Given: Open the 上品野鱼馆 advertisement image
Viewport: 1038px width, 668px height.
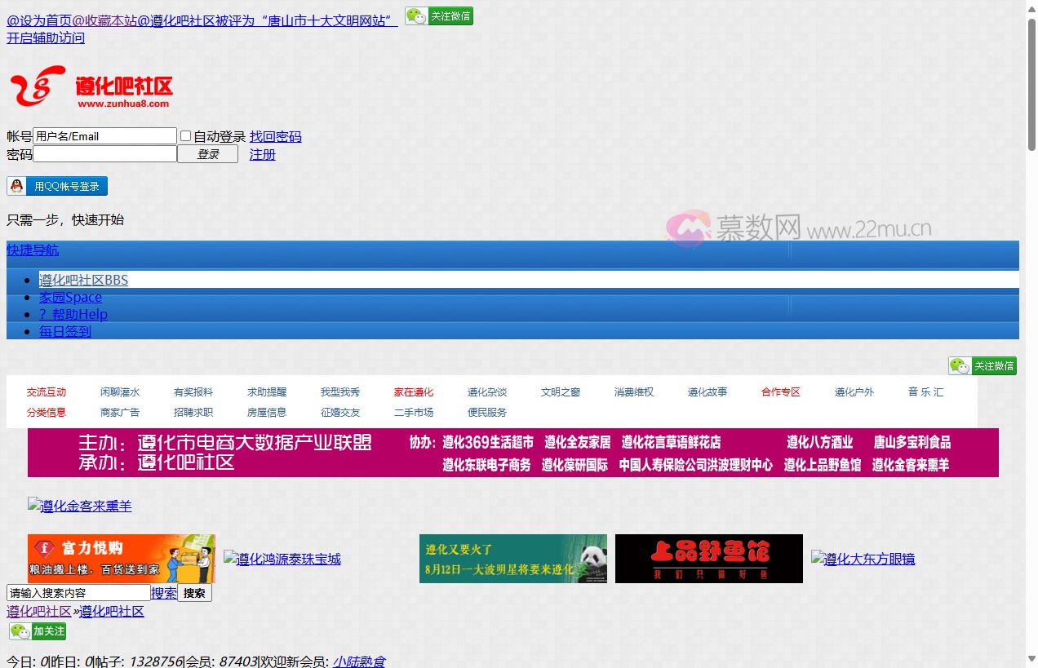Looking at the screenshot, I should point(708,559).
